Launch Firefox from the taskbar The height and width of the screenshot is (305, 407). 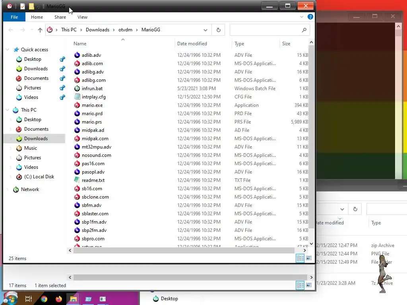click(59, 299)
